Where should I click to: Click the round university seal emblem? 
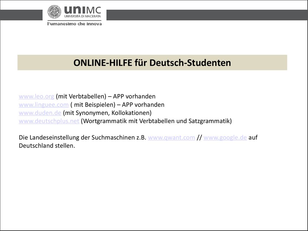(x=54, y=12)
